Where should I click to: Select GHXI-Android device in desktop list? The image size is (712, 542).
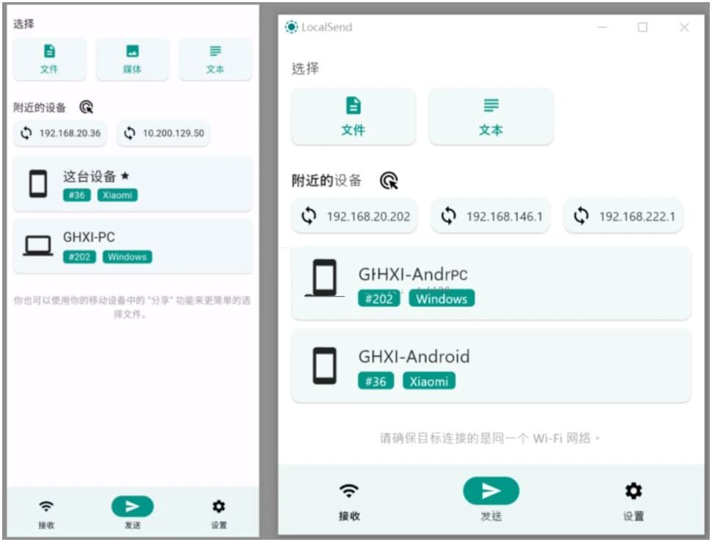click(491, 366)
